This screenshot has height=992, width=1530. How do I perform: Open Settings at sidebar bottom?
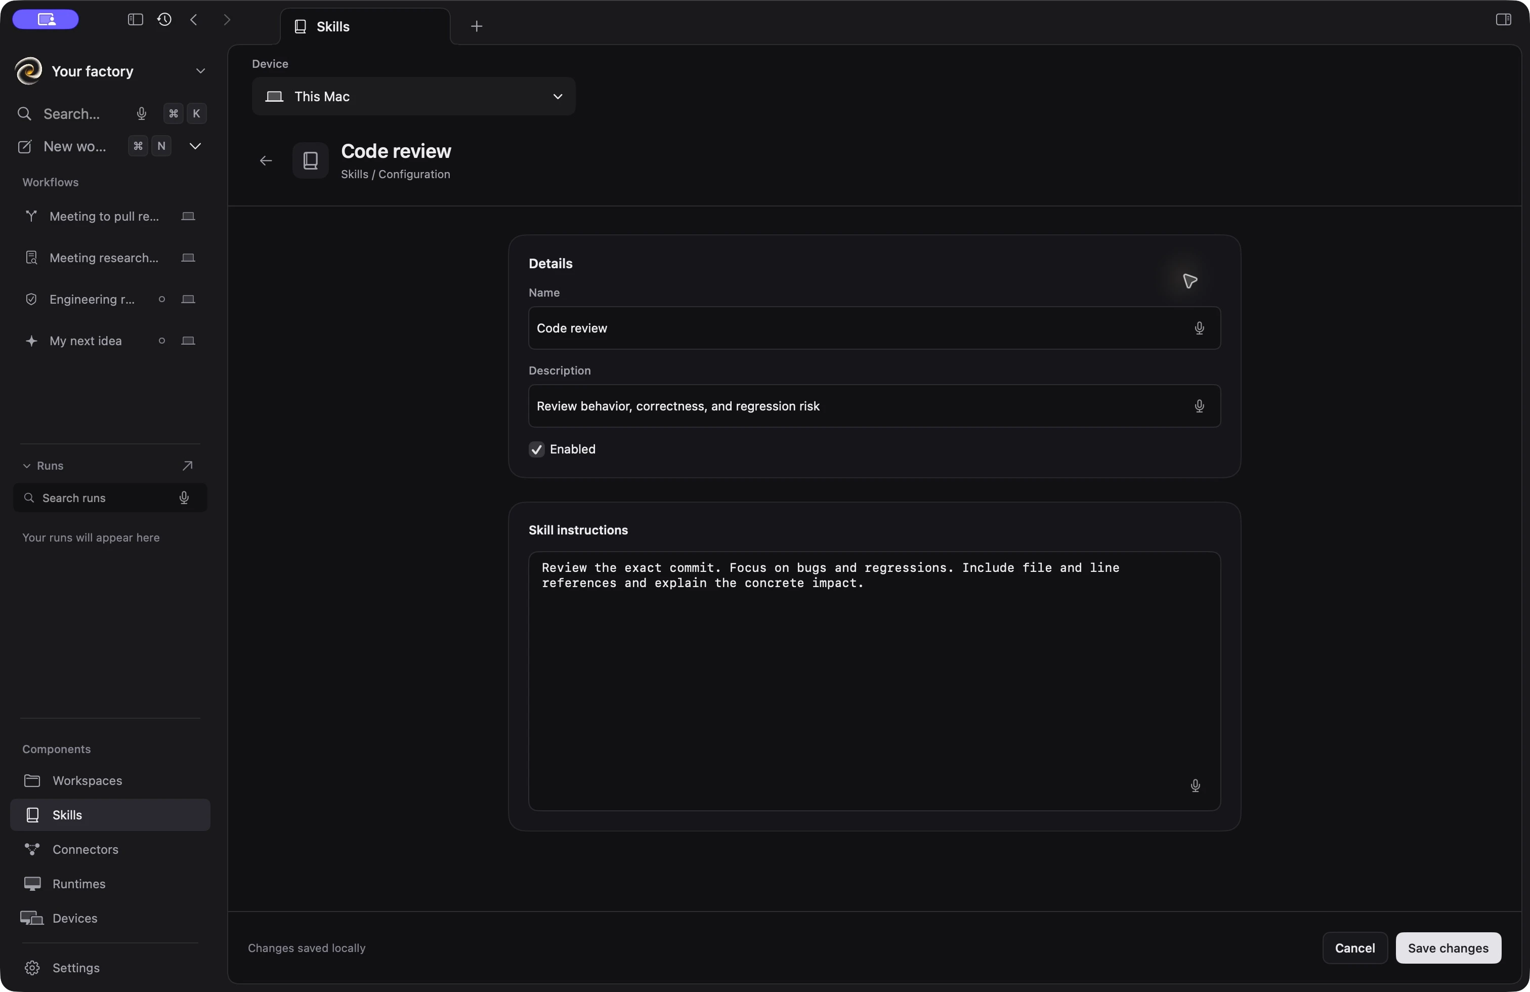(110, 968)
